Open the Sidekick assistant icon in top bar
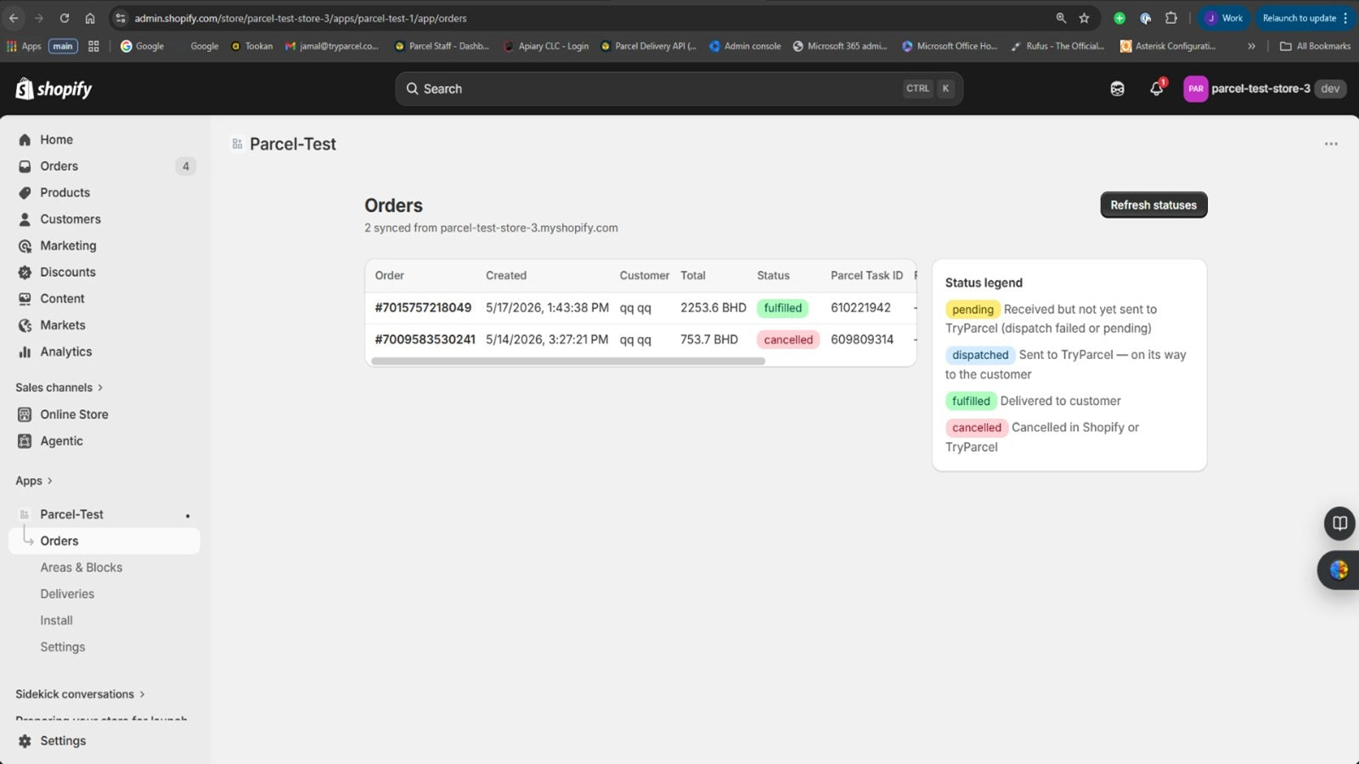This screenshot has height=764, width=1359. (x=1117, y=88)
